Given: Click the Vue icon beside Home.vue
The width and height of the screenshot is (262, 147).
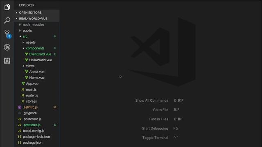Looking at the screenshot, I should click(x=26, y=78).
